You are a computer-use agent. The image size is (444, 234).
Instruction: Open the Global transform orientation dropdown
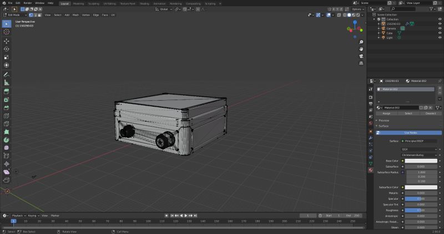coord(164,9)
